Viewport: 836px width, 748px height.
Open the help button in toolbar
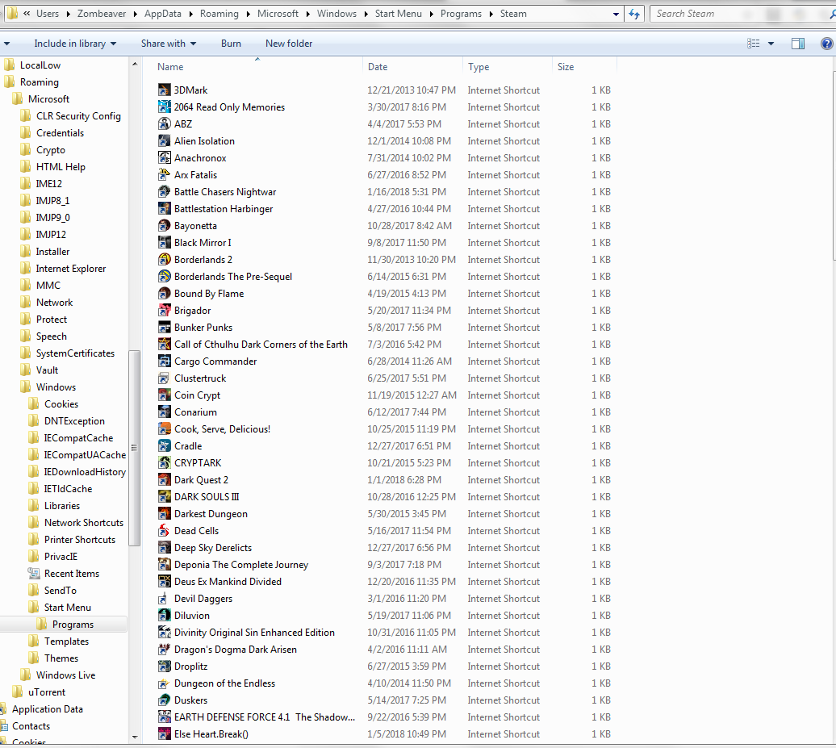click(826, 44)
